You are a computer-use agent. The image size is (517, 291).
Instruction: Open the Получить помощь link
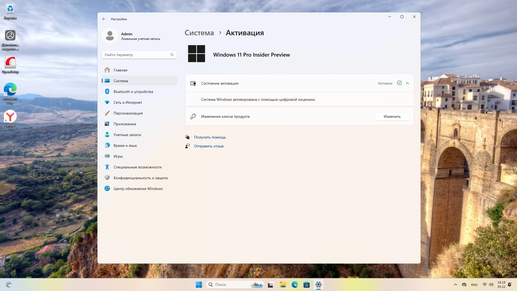pos(210,137)
